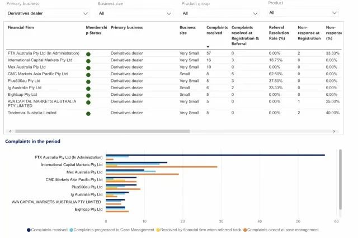Select Eightcap Pty Ltd table row

pos(174,95)
